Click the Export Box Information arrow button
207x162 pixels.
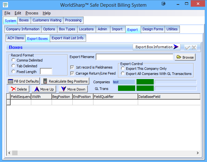pos(156,47)
